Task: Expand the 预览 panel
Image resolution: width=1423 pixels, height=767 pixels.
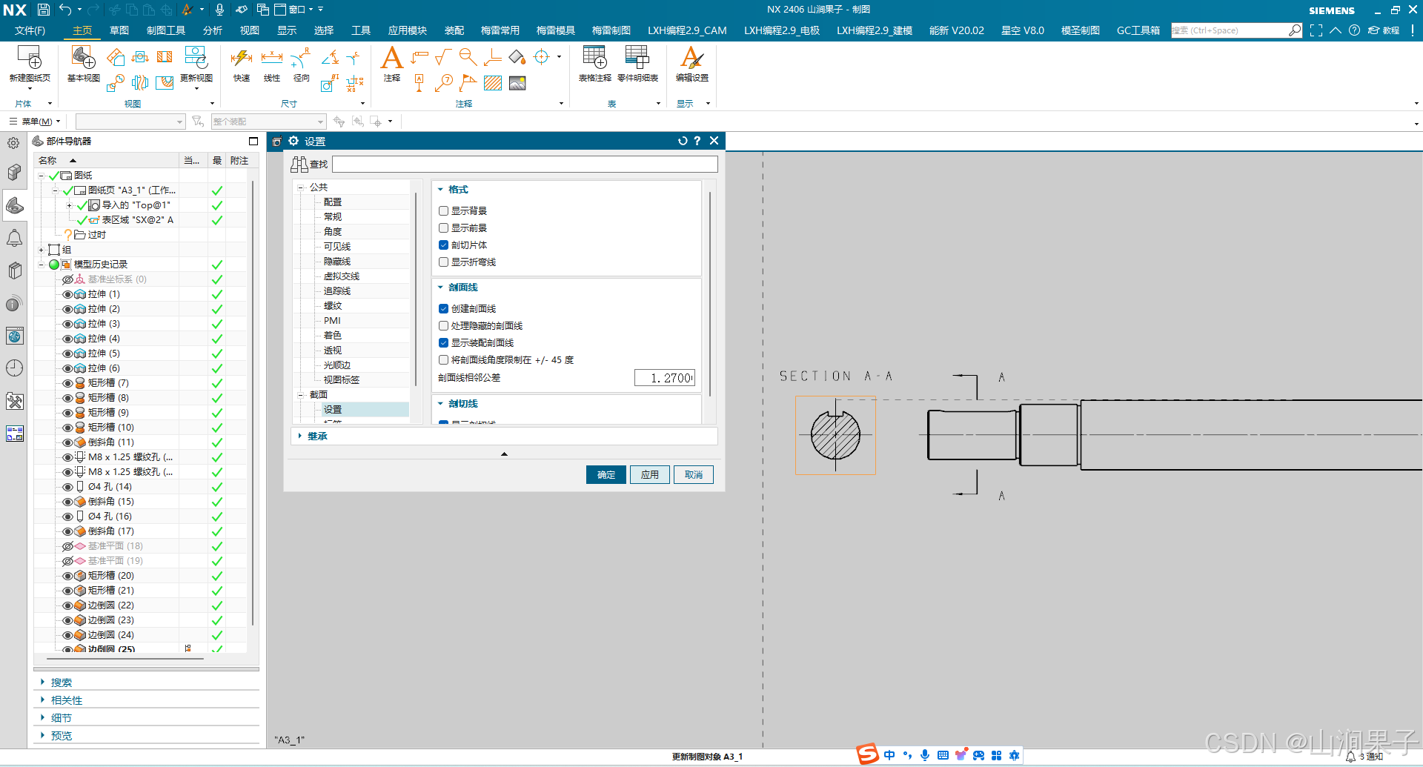Action: click(x=43, y=736)
